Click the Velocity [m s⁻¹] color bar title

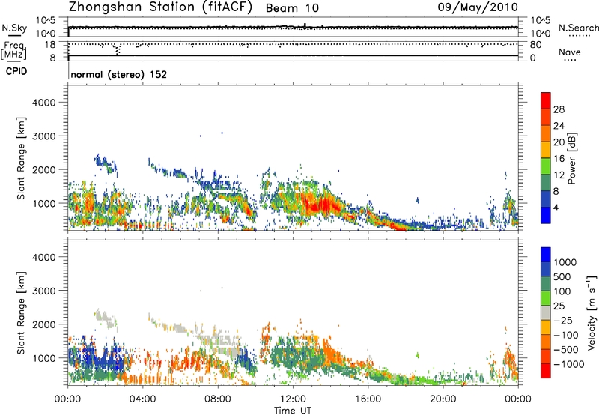592,312
